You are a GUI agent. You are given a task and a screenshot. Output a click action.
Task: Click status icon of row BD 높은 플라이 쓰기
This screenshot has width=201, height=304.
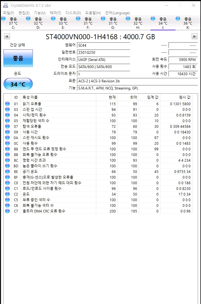click(x=7, y=166)
